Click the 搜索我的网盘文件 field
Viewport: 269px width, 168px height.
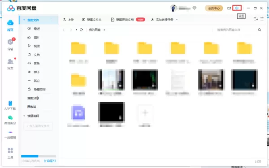pos(235,30)
